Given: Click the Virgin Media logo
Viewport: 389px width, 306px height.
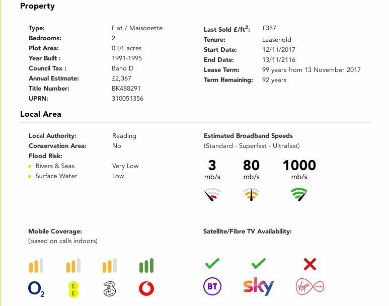Looking at the screenshot, I should pos(310,287).
